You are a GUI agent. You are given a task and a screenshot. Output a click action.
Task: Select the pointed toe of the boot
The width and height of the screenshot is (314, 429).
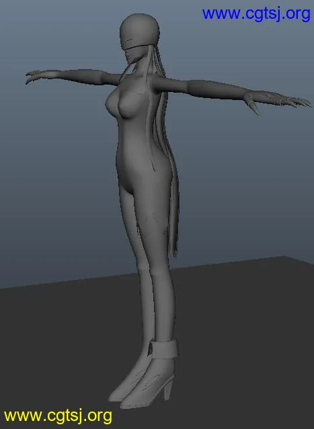pos(130,400)
